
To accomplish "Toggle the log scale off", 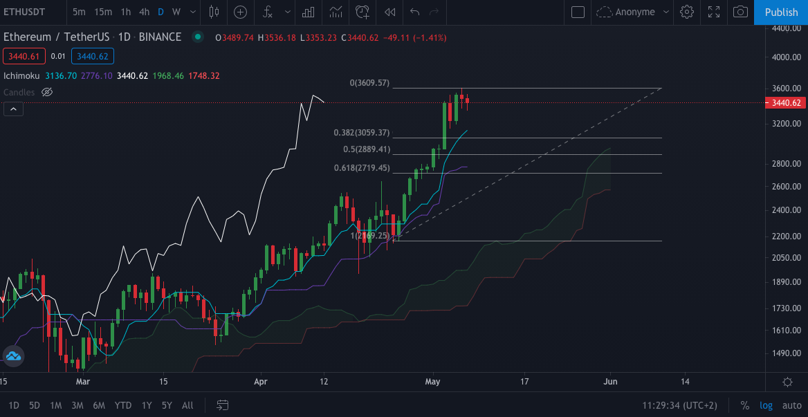I will (766, 405).
